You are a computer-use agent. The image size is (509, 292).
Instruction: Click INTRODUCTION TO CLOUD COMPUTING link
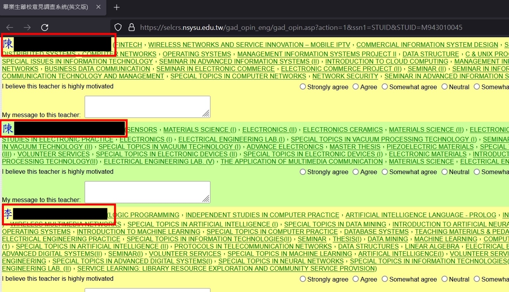tap(387, 61)
